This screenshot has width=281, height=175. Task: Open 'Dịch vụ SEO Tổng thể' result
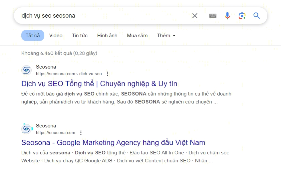tap(99, 84)
